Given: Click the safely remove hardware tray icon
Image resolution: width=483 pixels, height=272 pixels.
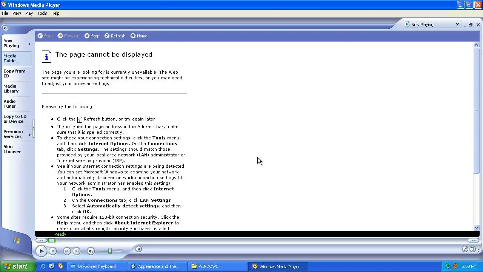Looking at the screenshot, I should click(448, 266).
